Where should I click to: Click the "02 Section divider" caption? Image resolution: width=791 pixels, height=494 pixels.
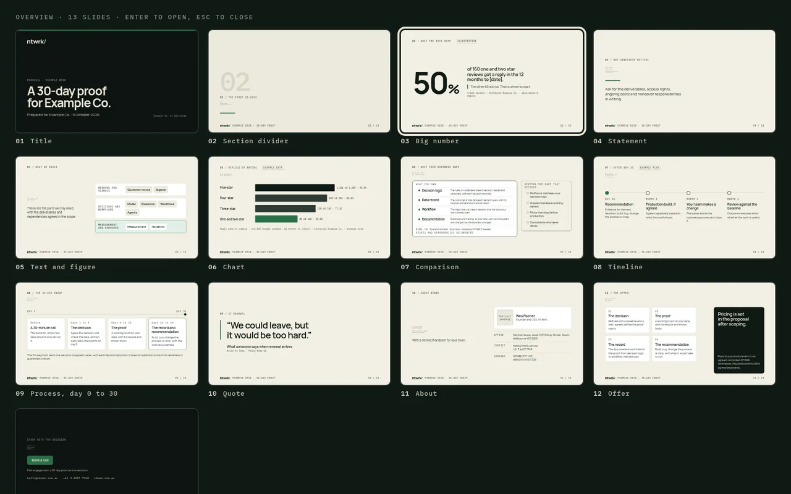coord(248,141)
